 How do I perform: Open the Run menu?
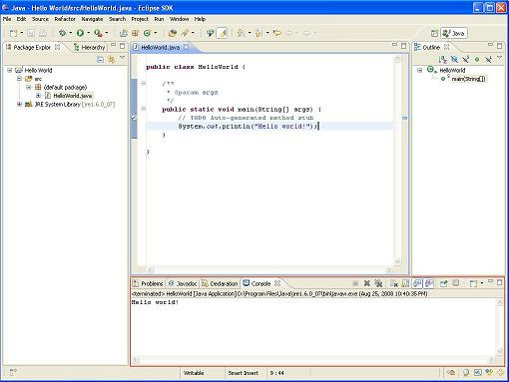159,19
